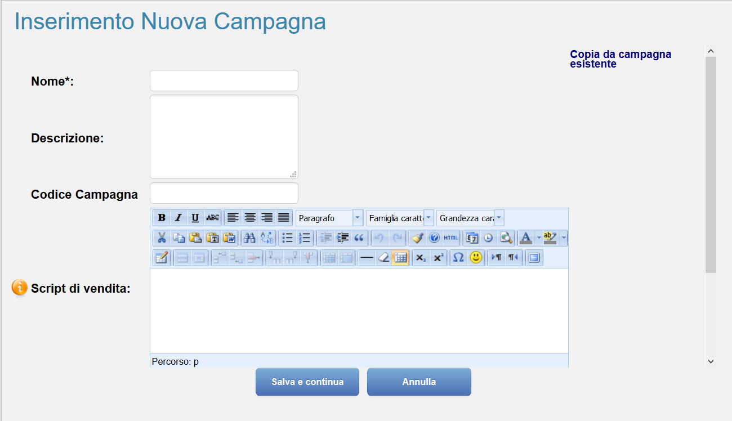Open Paragrafo format dropdown
The width and height of the screenshot is (732, 421).
[329, 218]
